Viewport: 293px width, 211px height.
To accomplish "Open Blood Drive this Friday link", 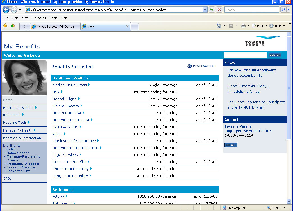I will [x=248, y=89].
